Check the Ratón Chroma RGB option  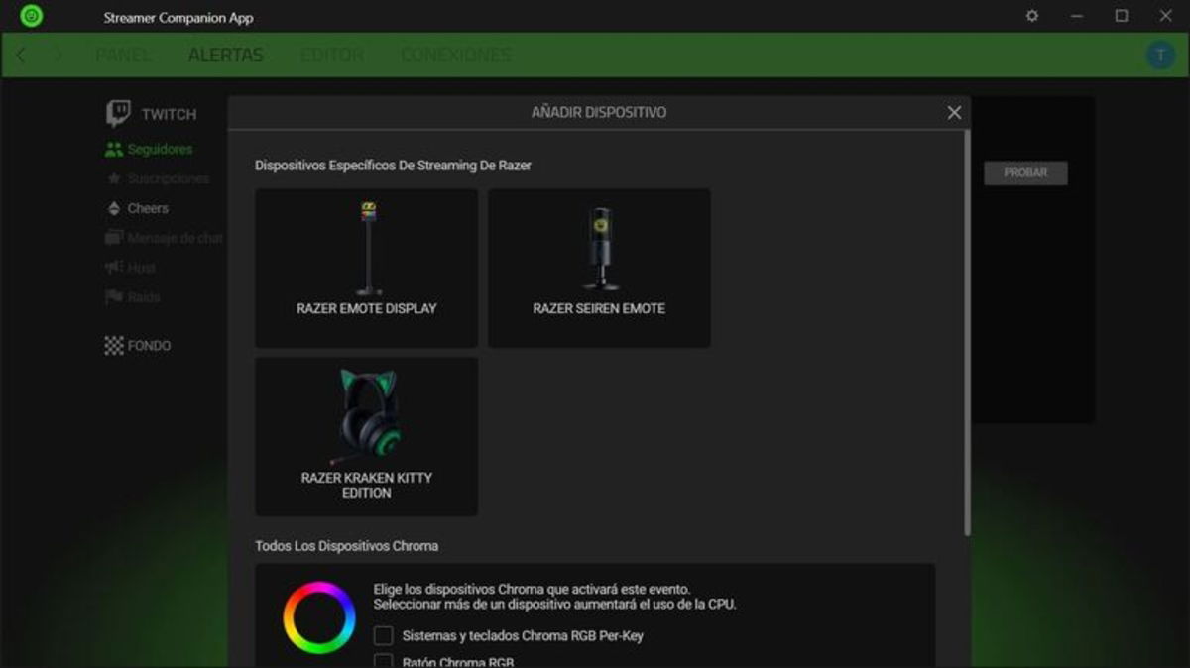coord(383,661)
